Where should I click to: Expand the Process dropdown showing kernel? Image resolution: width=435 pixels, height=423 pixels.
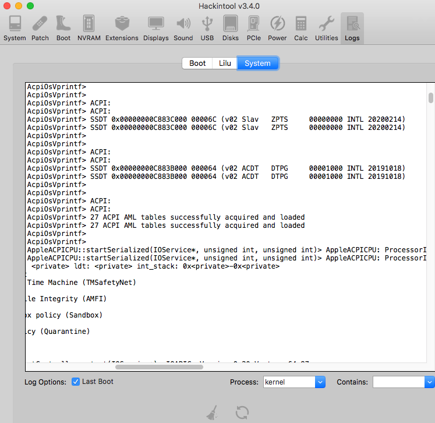pos(320,382)
